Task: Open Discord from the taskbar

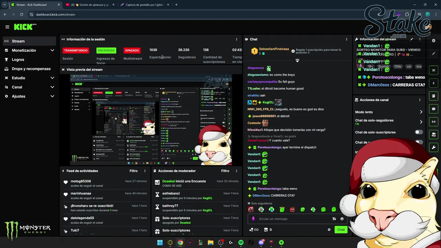Action: coord(261,242)
